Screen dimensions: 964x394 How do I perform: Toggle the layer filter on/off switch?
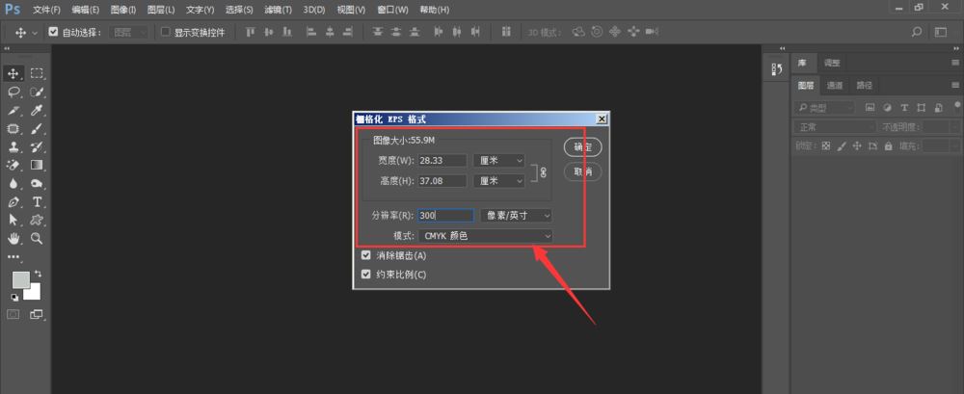click(x=957, y=104)
